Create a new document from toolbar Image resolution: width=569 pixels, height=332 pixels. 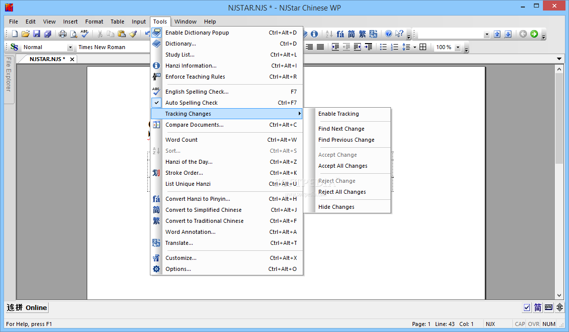(x=15, y=34)
